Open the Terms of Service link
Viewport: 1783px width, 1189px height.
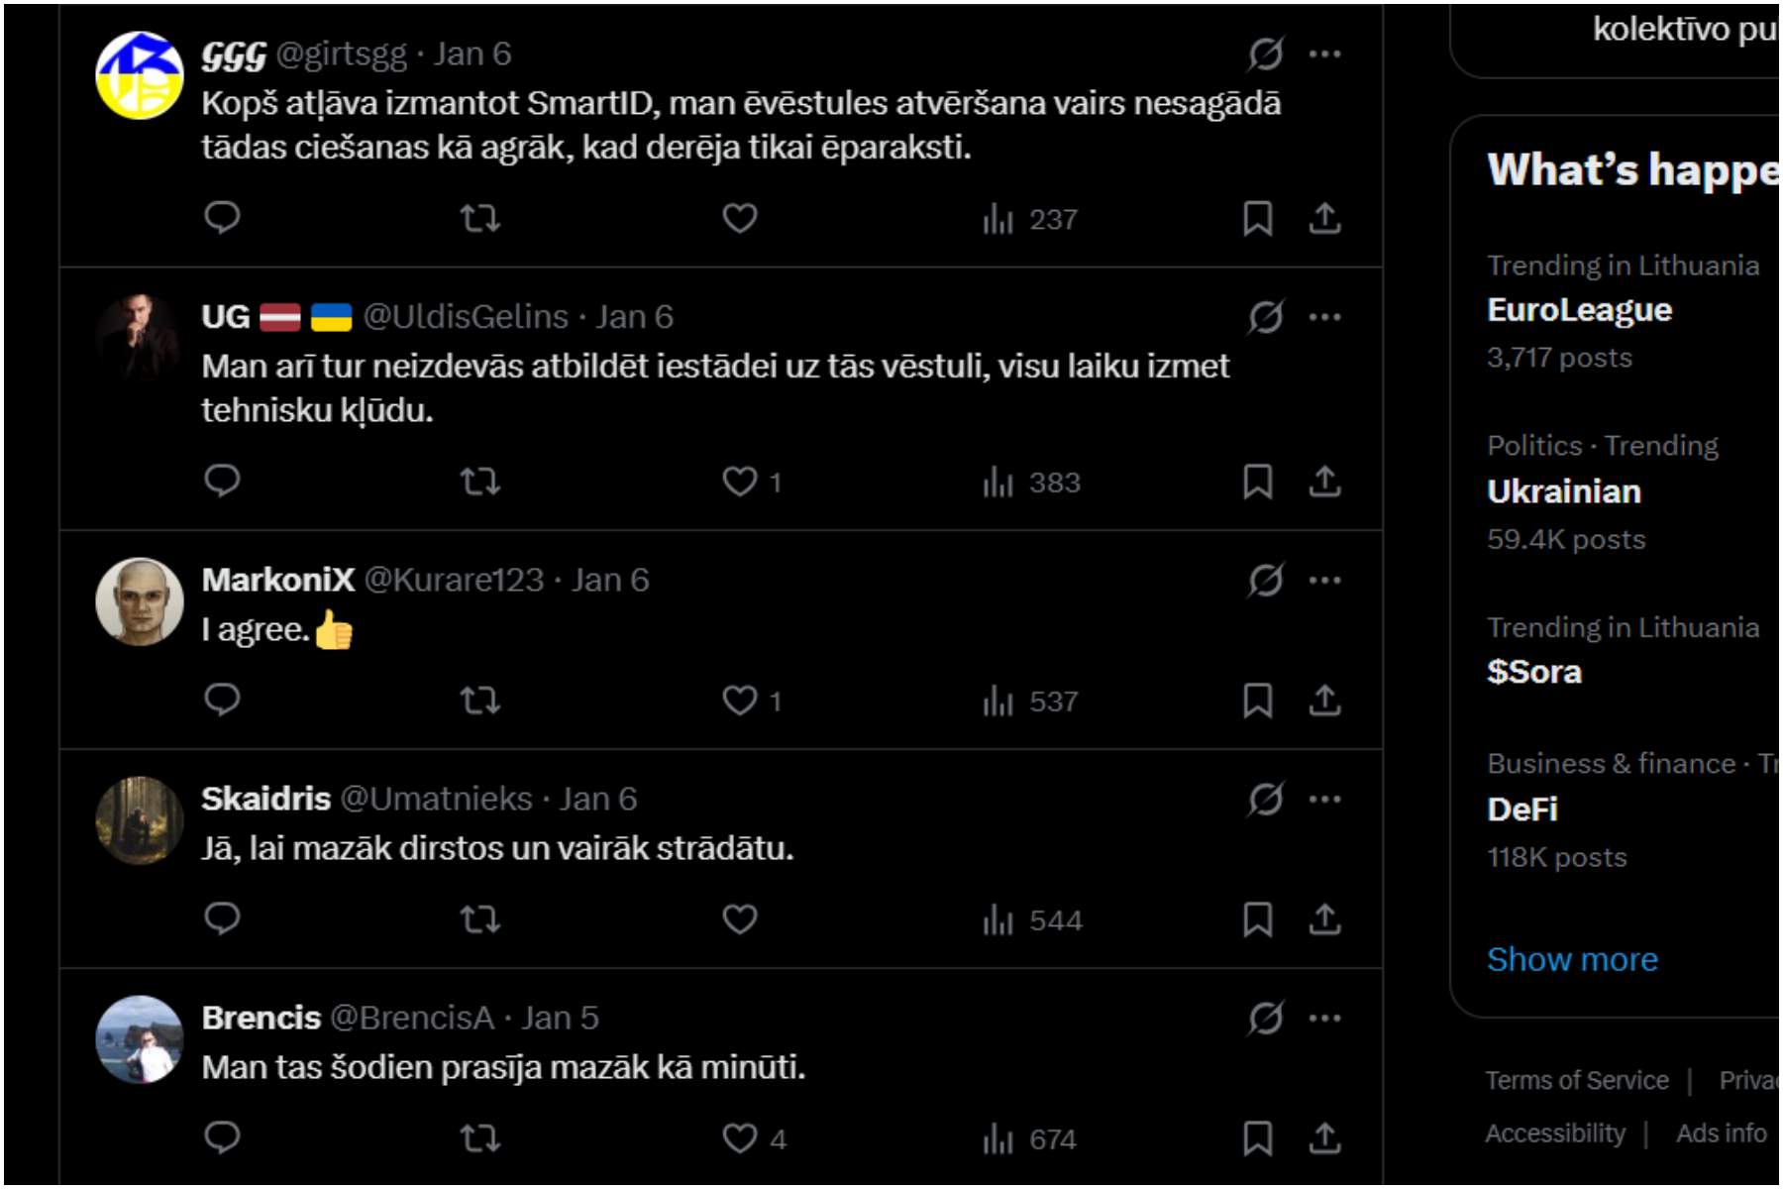point(1577,1080)
